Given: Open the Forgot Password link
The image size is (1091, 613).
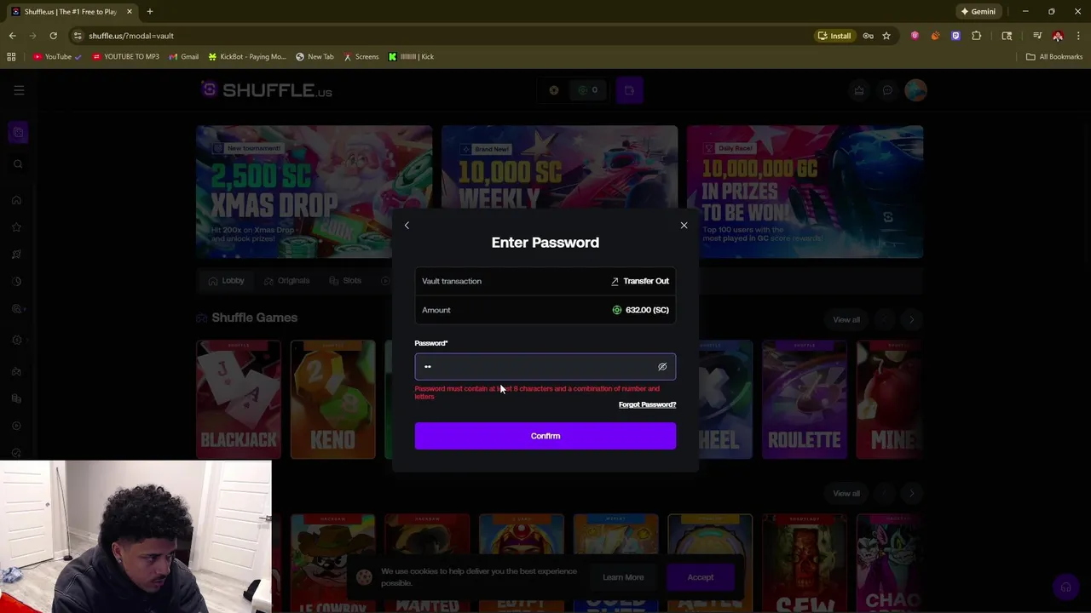Looking at the screenshot, I should click(x=647, y=404).
